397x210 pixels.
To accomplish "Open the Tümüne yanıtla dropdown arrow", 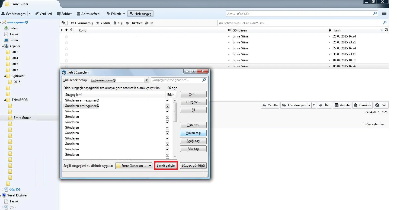I will [x=313, y=105].
